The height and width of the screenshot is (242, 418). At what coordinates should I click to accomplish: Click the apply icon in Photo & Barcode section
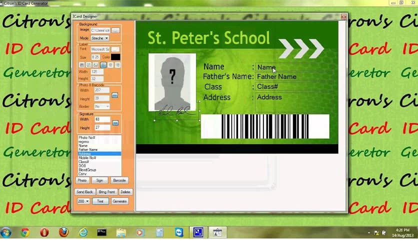click(115, 95)
